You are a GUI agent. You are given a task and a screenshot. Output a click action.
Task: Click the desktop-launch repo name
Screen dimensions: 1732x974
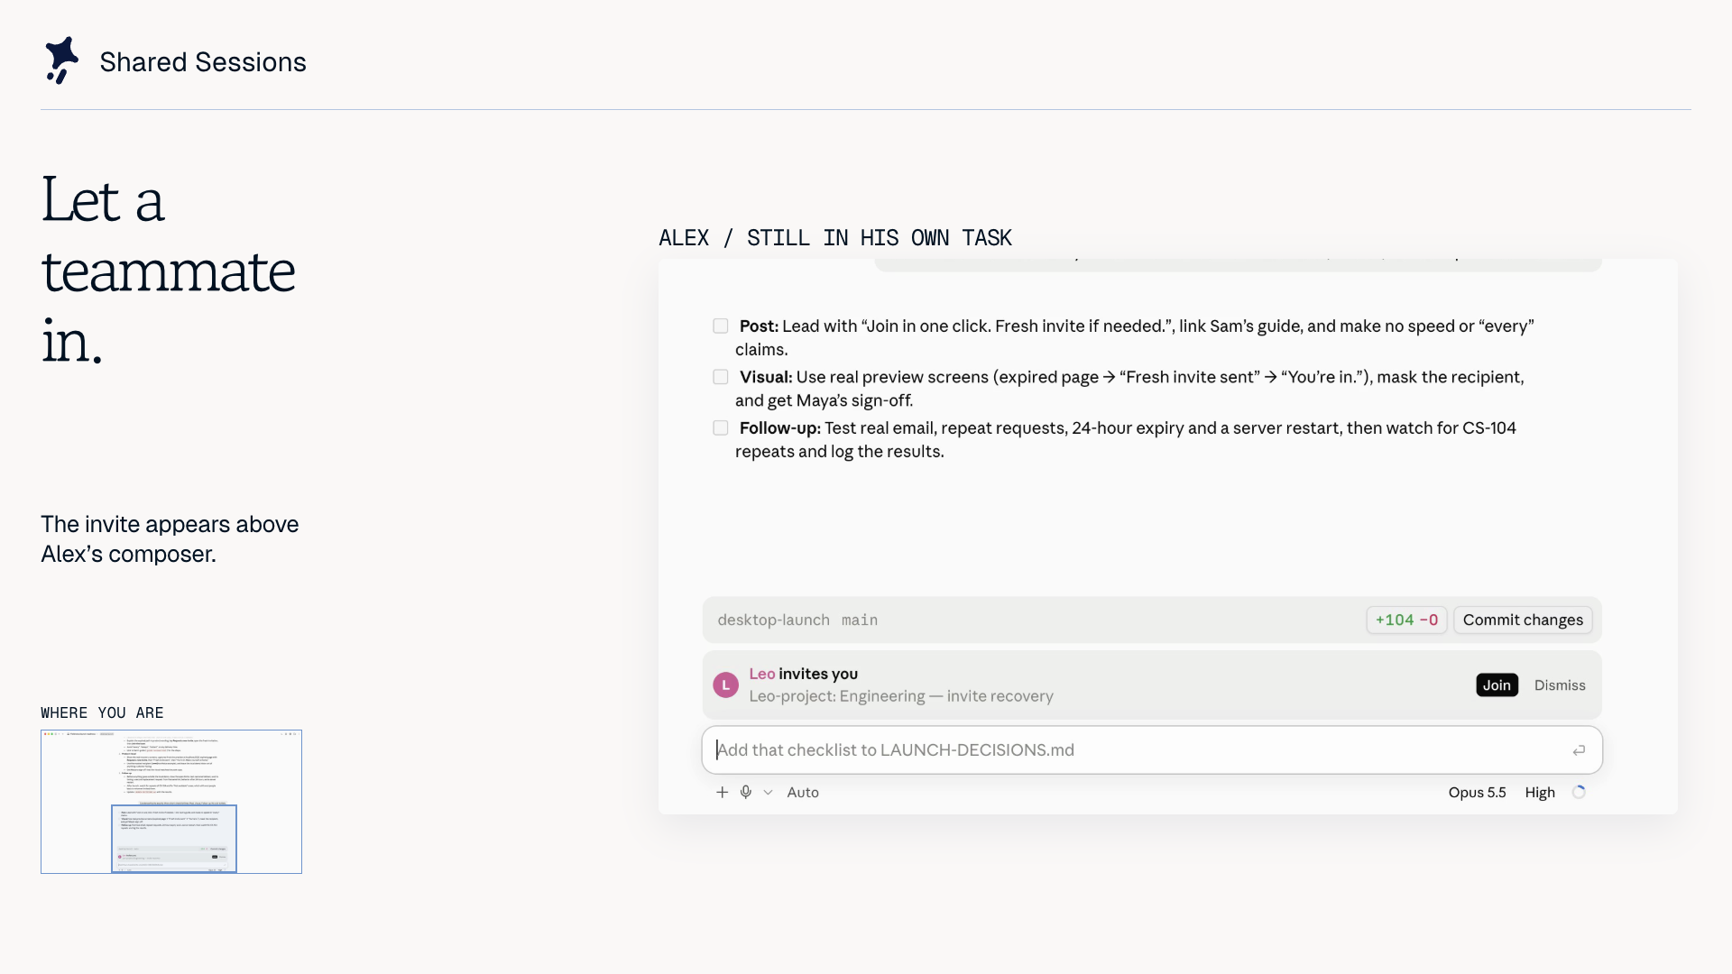(773, 620)
